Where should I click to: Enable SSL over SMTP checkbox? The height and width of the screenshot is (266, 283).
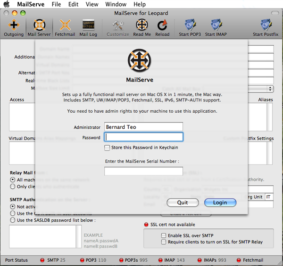click(164, 235)
